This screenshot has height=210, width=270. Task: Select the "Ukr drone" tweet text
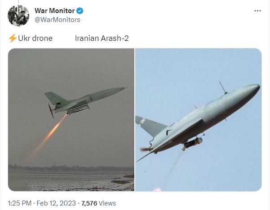coord(35,38)
